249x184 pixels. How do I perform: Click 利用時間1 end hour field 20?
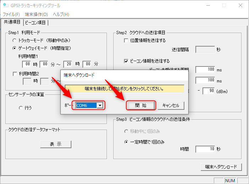(67, 64)
